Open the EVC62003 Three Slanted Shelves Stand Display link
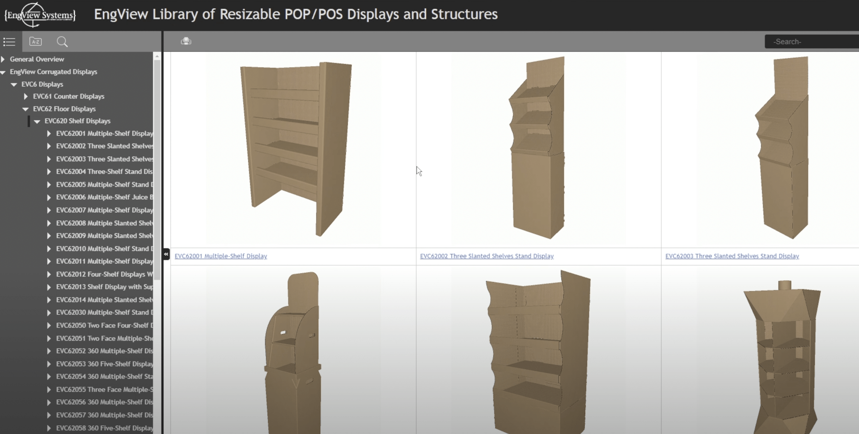The height and width of the screenshot is (434, 859). coord(732,256)
